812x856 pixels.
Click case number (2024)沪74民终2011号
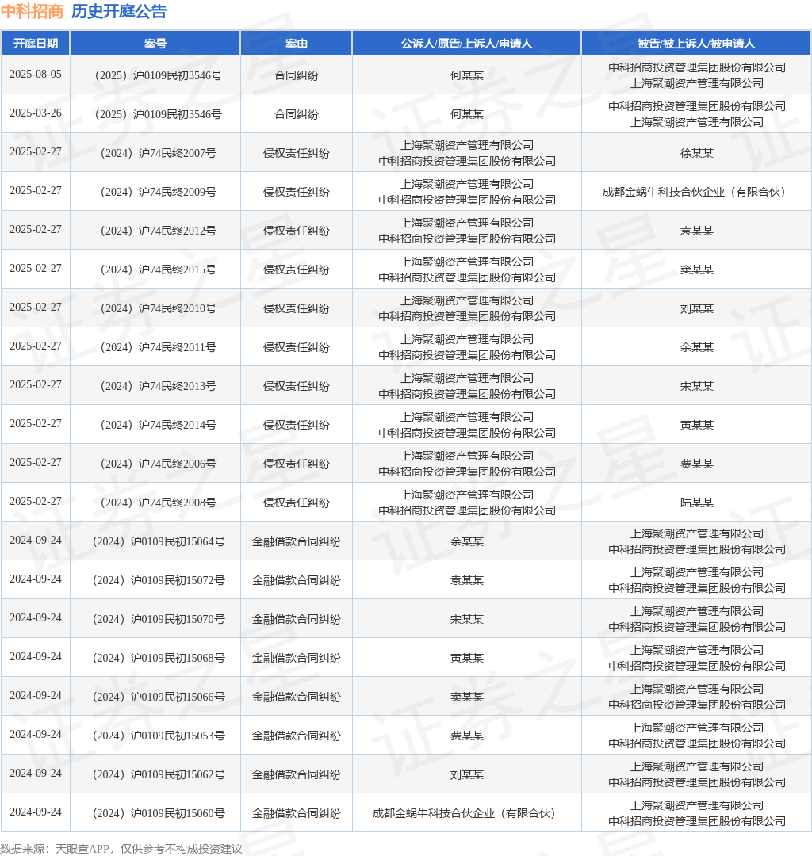coord(158,347)
